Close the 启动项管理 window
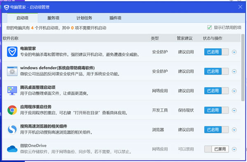 tap(240, 7)
